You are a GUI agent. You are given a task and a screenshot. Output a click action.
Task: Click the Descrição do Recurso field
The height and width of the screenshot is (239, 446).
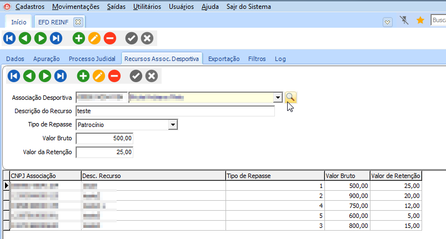pyautogui.click(x=175, y=111)
